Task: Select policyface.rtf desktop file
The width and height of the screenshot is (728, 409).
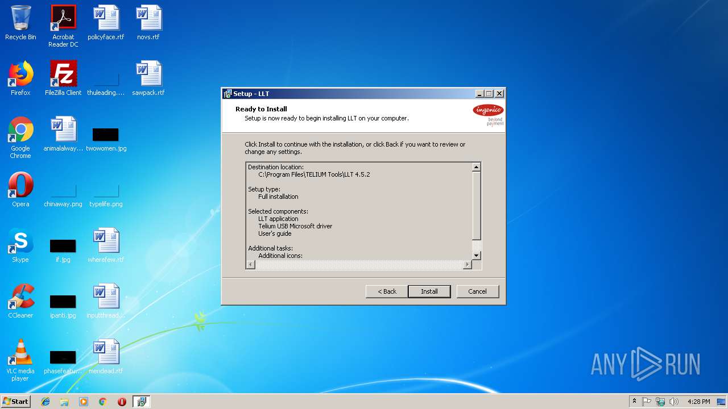Action: [x=106, y=23]
